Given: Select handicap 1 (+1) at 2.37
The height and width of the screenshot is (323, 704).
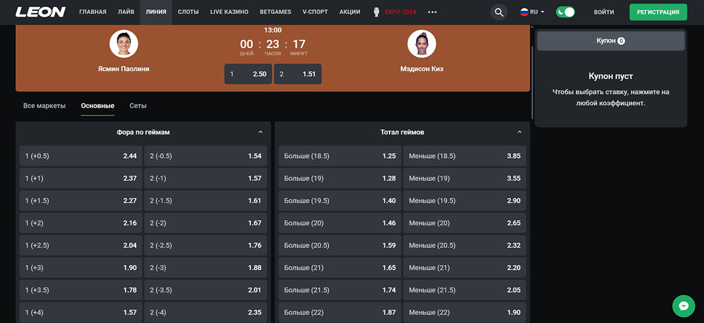Looking at the screenshot, I should [81, 178].
